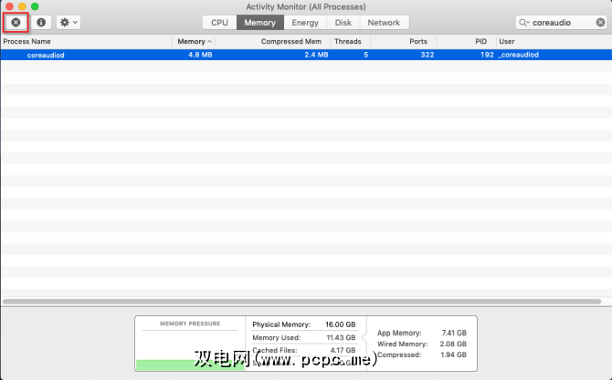Sort by Memory column header
This screenshot has width=612, height=380.
coord(194,41)
